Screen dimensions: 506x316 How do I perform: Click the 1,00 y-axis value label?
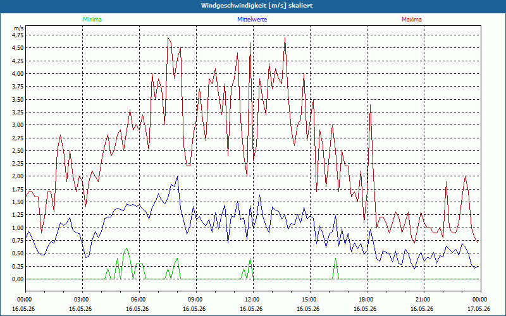coord(18,228)
